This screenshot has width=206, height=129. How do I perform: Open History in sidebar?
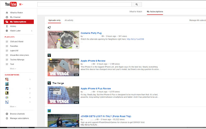pyautogui.click(x=13, y=26)
